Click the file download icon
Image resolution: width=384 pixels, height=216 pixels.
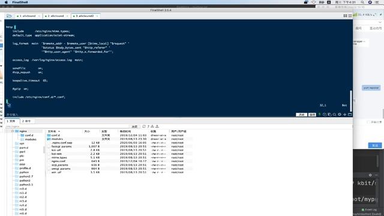pos(152,127)
